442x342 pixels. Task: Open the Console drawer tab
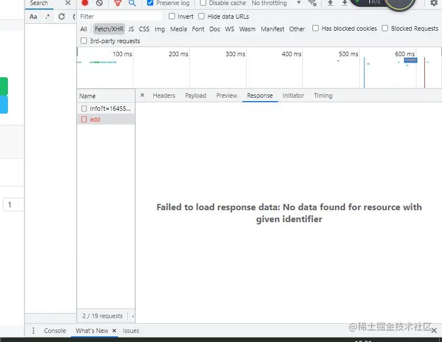coord(55,331)
